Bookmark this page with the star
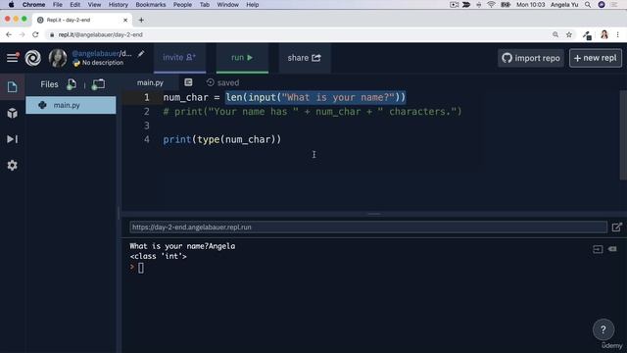The width and height of the screenshot is (627, 353). tap(569, 35)
